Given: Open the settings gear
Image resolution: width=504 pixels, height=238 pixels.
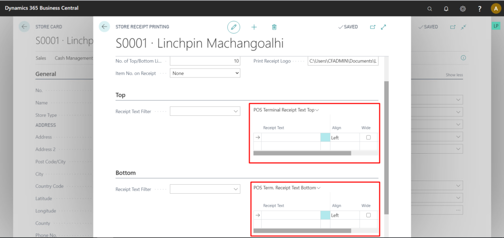Looking at the screenshot, I should point(463,9).
